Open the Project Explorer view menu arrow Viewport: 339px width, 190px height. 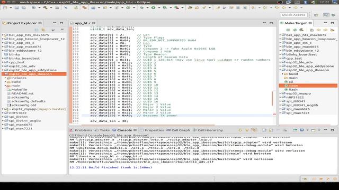(63, 30)
